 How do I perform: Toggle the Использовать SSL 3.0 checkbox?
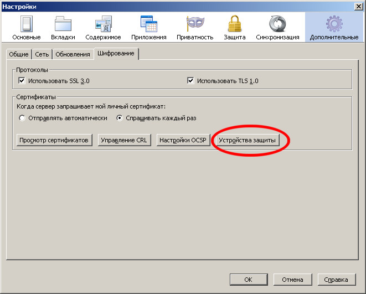[22, 81]
